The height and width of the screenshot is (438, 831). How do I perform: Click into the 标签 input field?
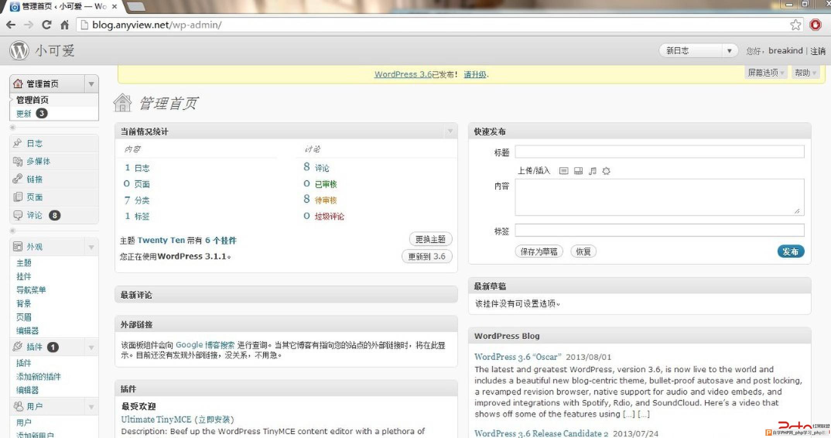660,230
